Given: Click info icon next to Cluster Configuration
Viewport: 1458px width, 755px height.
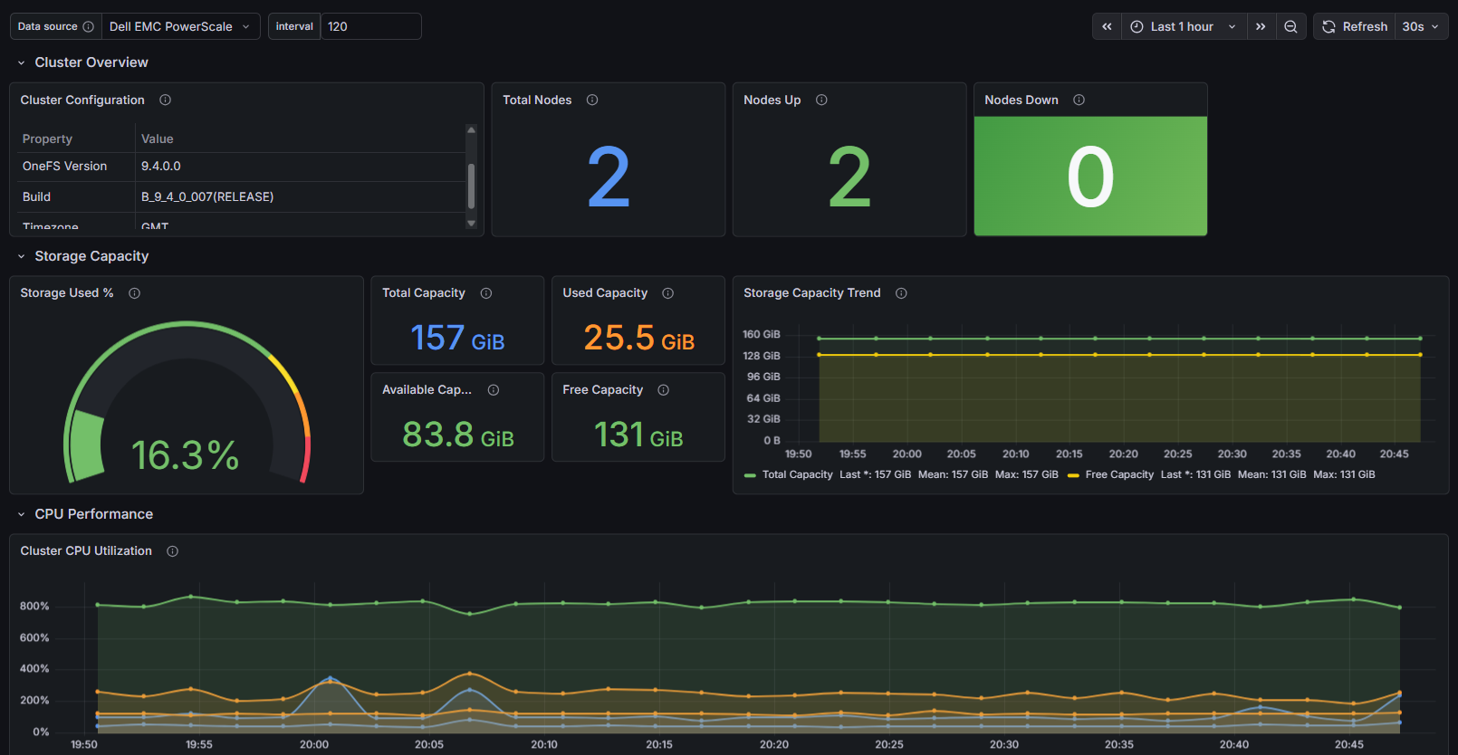Looking at the screenshot, I should 165,100.
